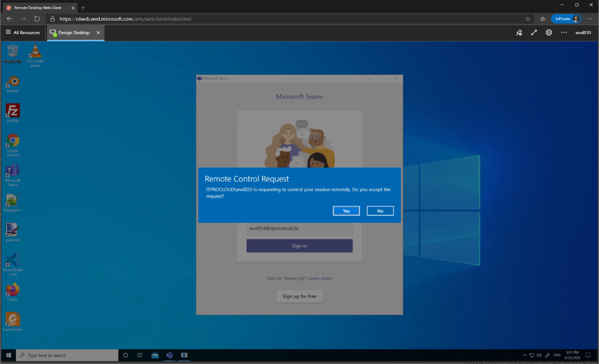Click the link/pen tray icon beside ENG

[x=547, y=355]
